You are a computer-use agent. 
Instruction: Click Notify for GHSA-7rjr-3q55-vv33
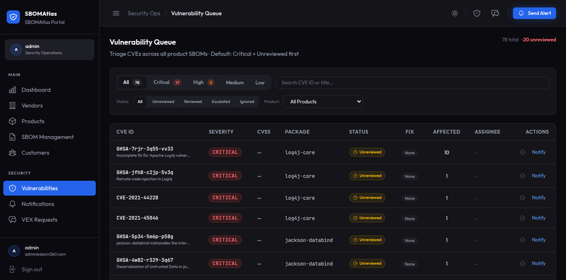(x=539, y=152)
